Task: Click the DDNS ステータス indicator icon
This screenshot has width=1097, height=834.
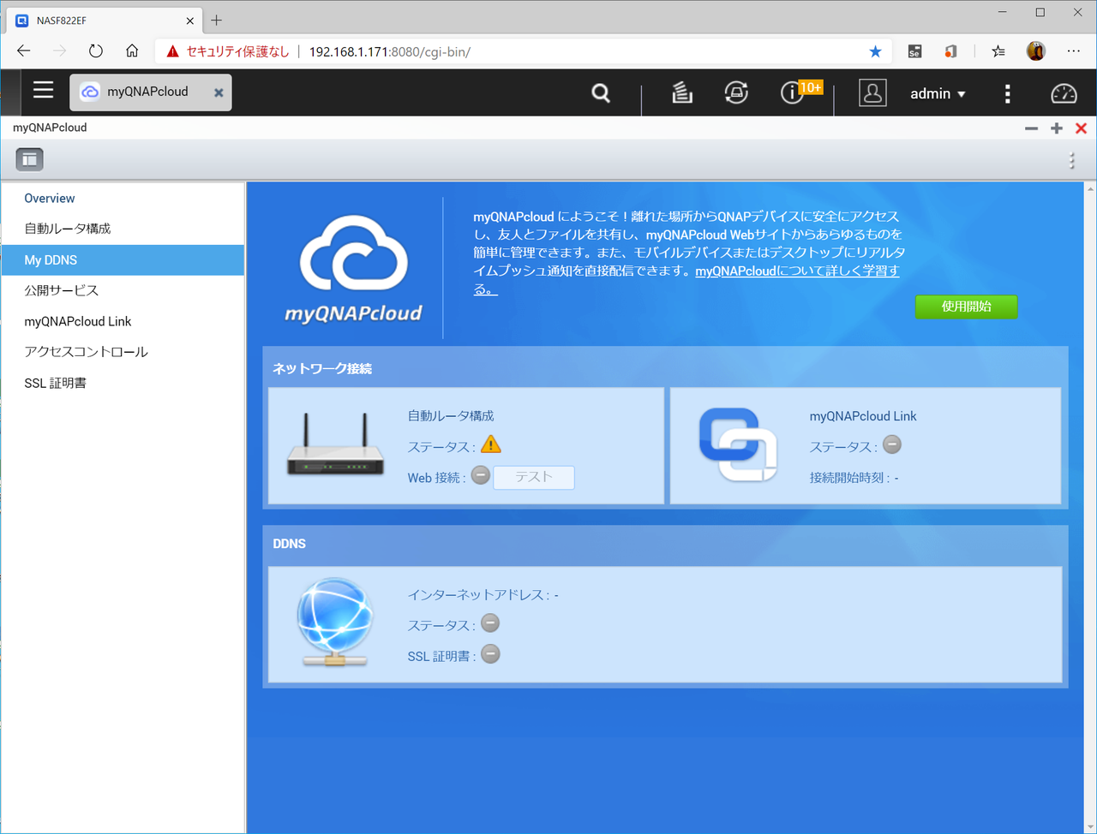Action: click(490, 623)
